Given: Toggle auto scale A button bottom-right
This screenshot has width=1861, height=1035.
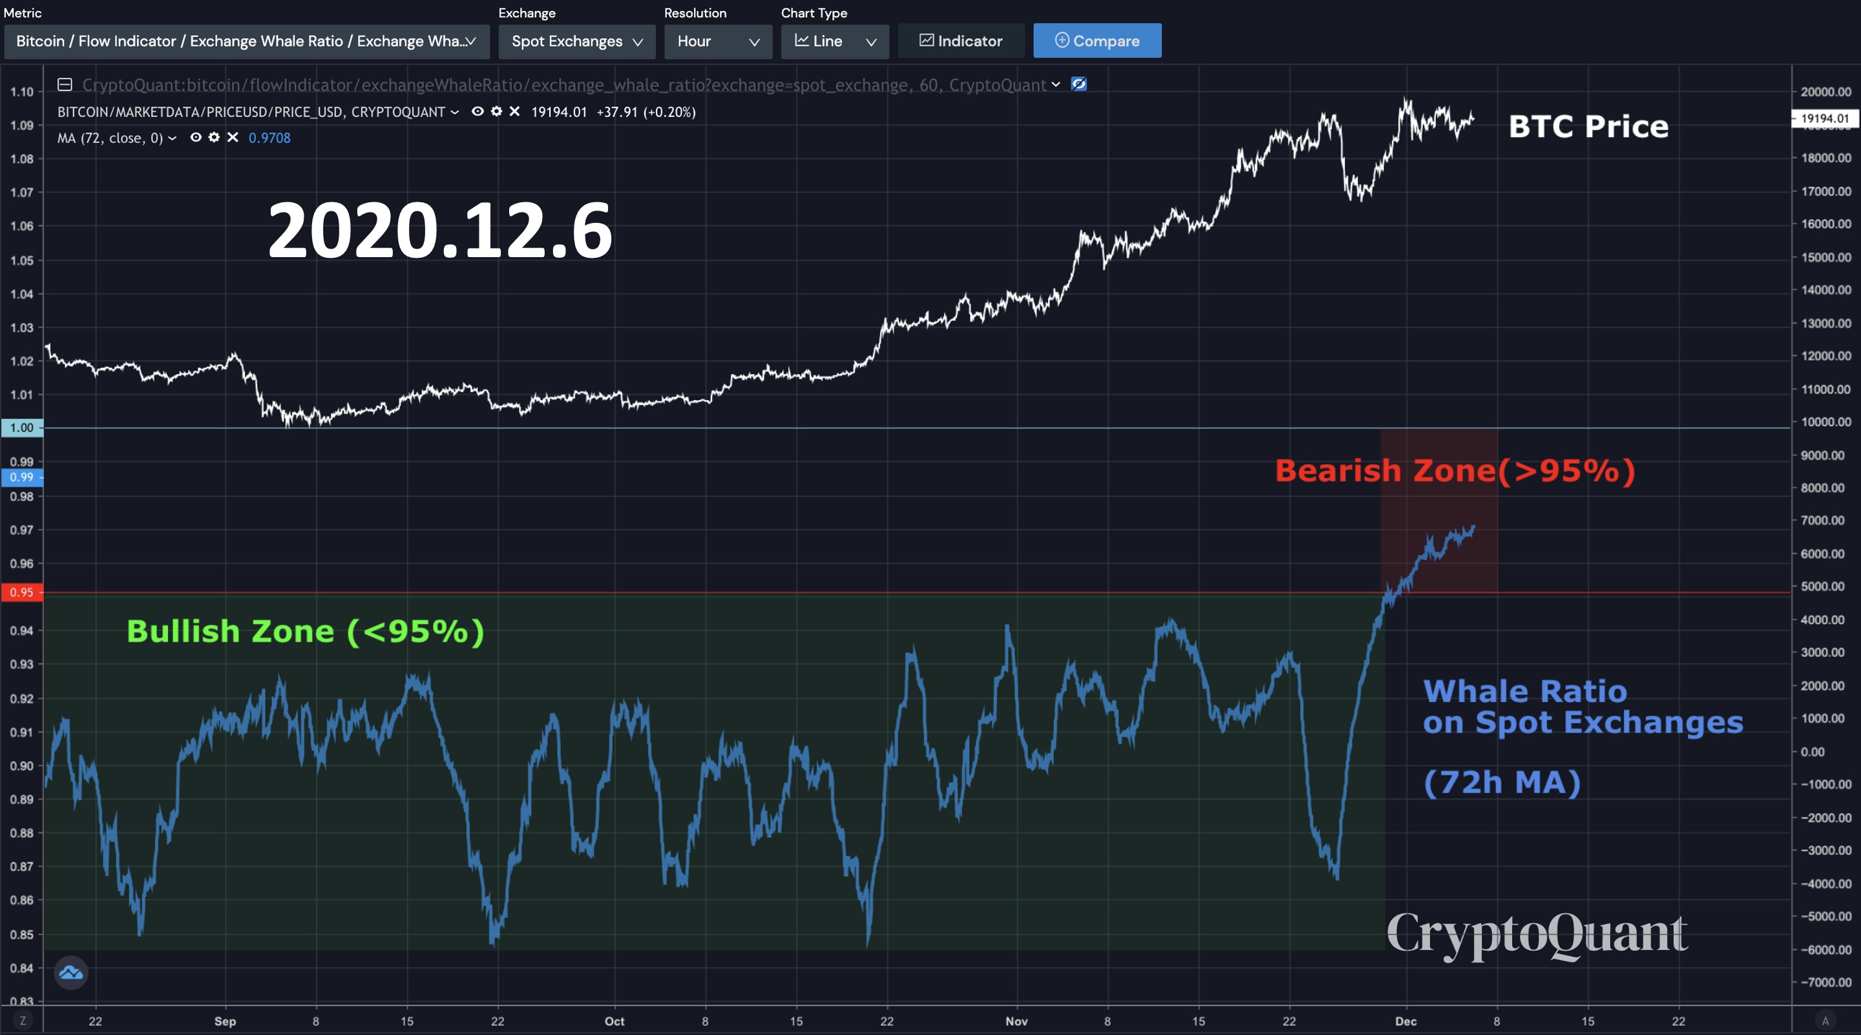Looking at the screenshot, I should (x=1825, y=1021).
